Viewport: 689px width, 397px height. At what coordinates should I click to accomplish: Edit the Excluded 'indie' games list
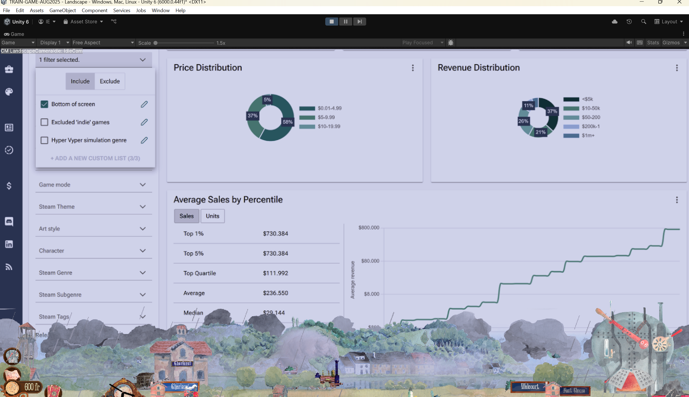[x=144, y=122]
